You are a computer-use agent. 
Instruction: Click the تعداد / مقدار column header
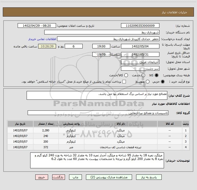point(46,124)
